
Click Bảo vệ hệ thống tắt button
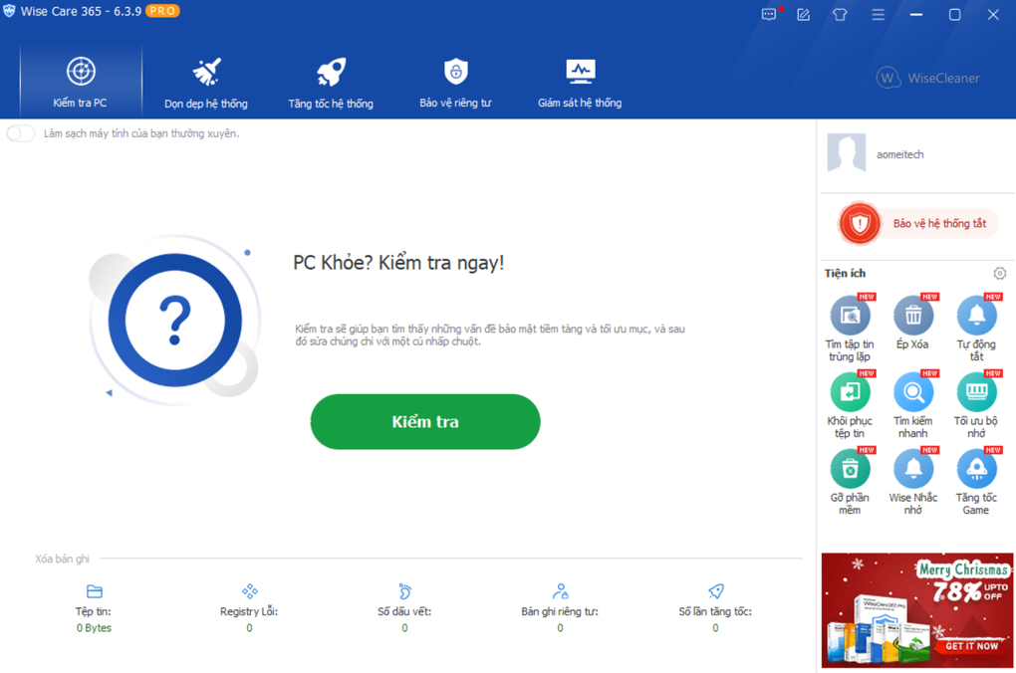tap(917, 223)
